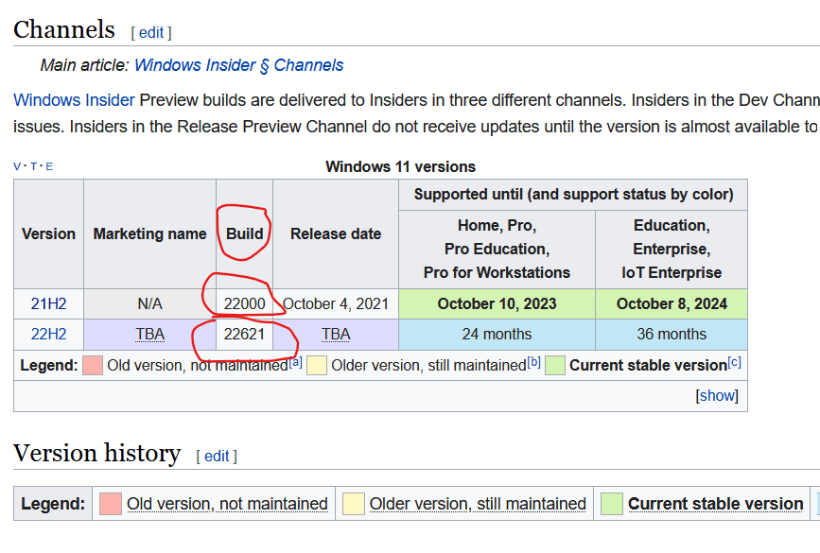This screenshot has height=553, width=820.
Task: Select the 'October 10, 2023' support cell
Action: pyautogui.click(x=497, y=303)
